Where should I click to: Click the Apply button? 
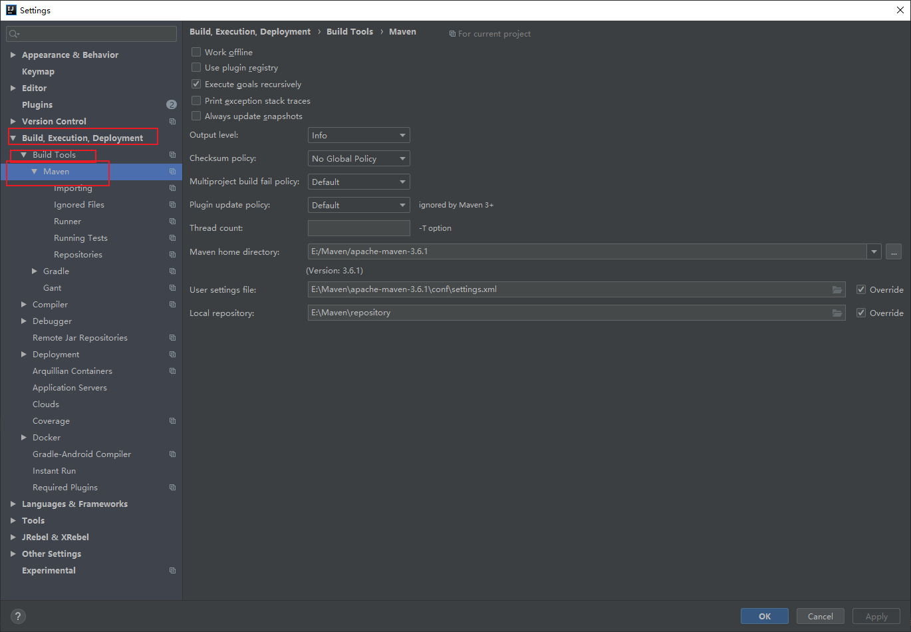point(876,616)
